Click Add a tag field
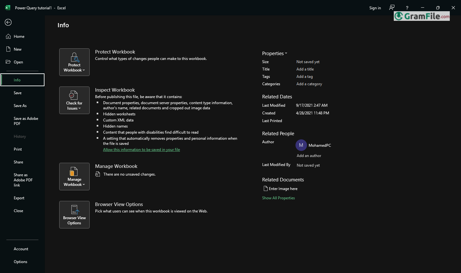 click(304, 77)
